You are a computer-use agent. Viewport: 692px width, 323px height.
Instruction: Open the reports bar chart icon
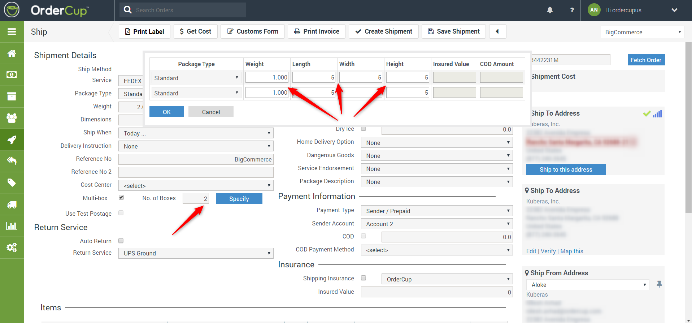pyautogui.click(x=12, y=226)
